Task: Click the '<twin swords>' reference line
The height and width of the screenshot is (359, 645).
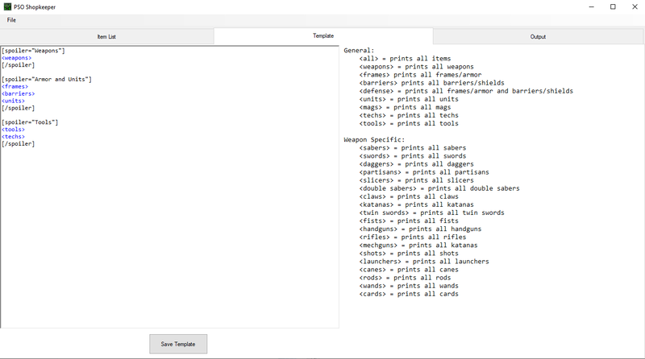Action: pyautogui.click(x=431, y=213)
